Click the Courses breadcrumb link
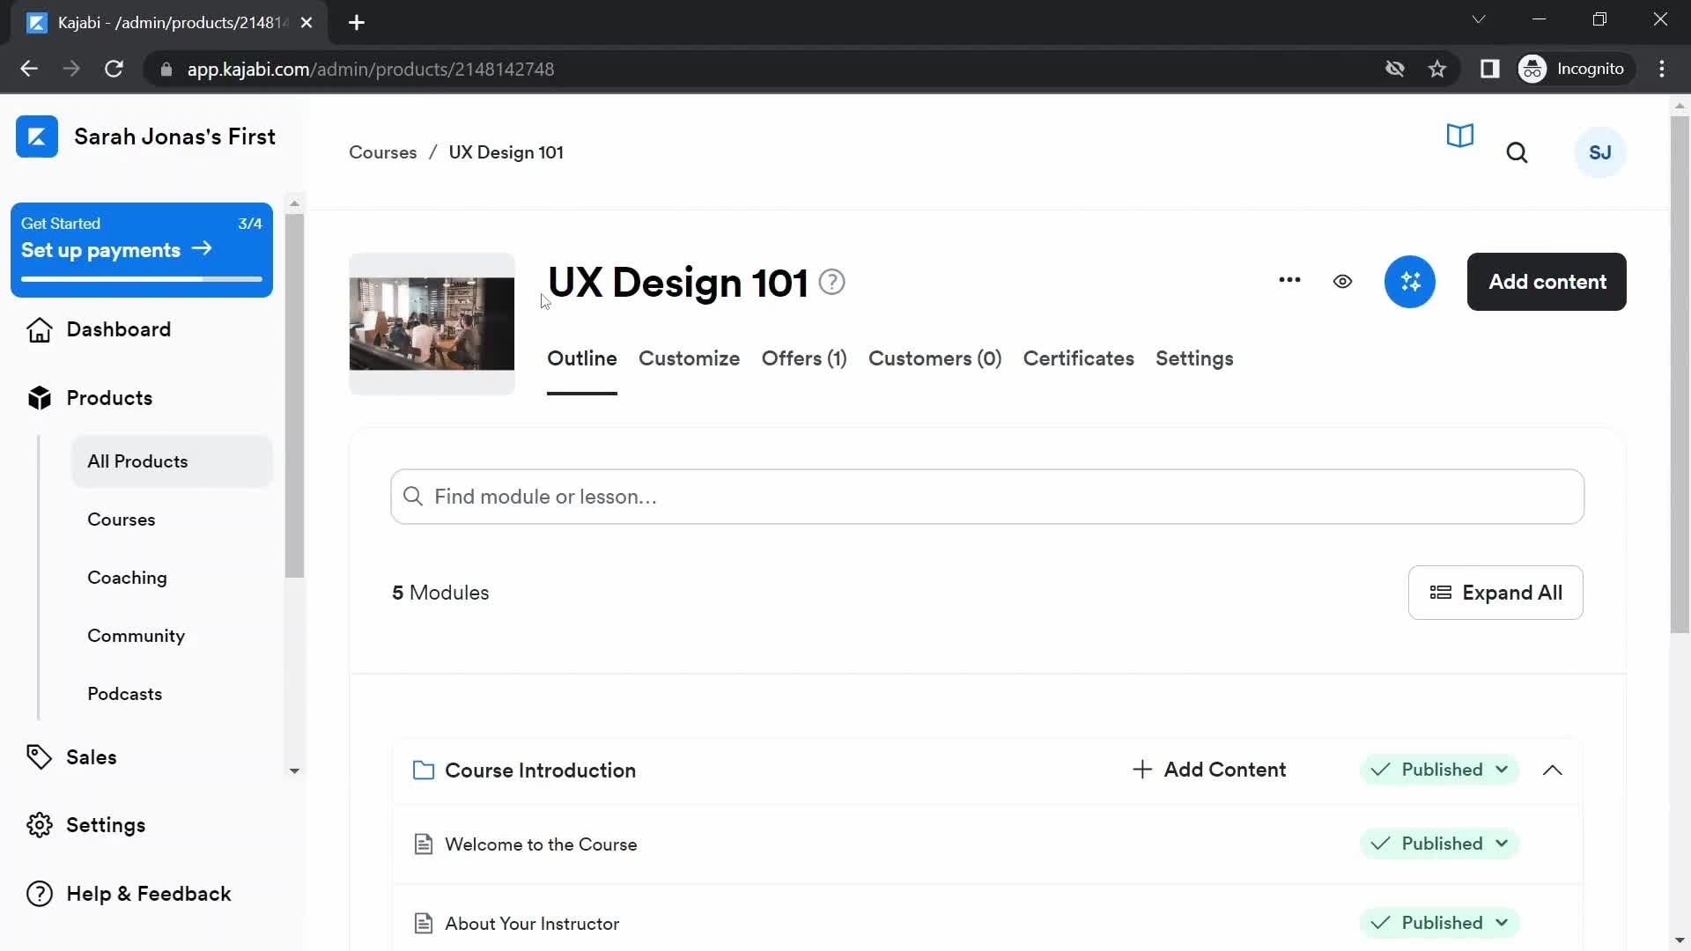Image resolution: width=1691 pixels, height=951 pixels. [382, 152]
